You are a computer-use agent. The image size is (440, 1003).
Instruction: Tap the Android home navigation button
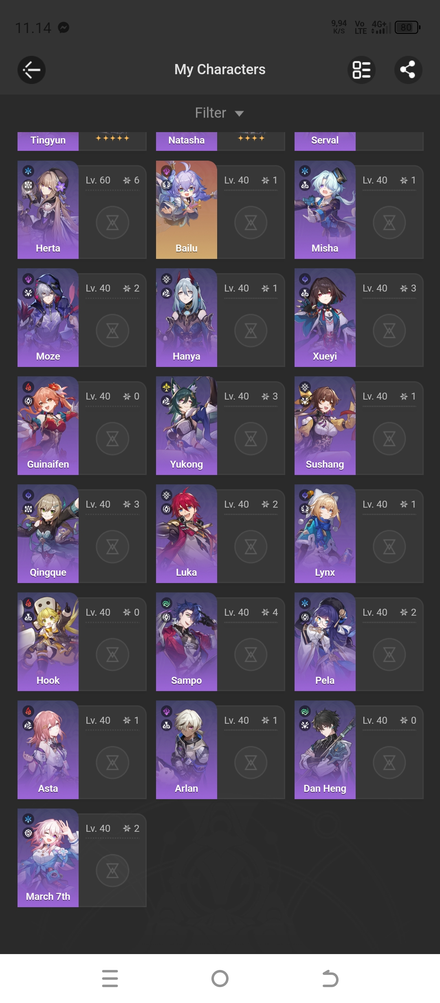(220, 979)
